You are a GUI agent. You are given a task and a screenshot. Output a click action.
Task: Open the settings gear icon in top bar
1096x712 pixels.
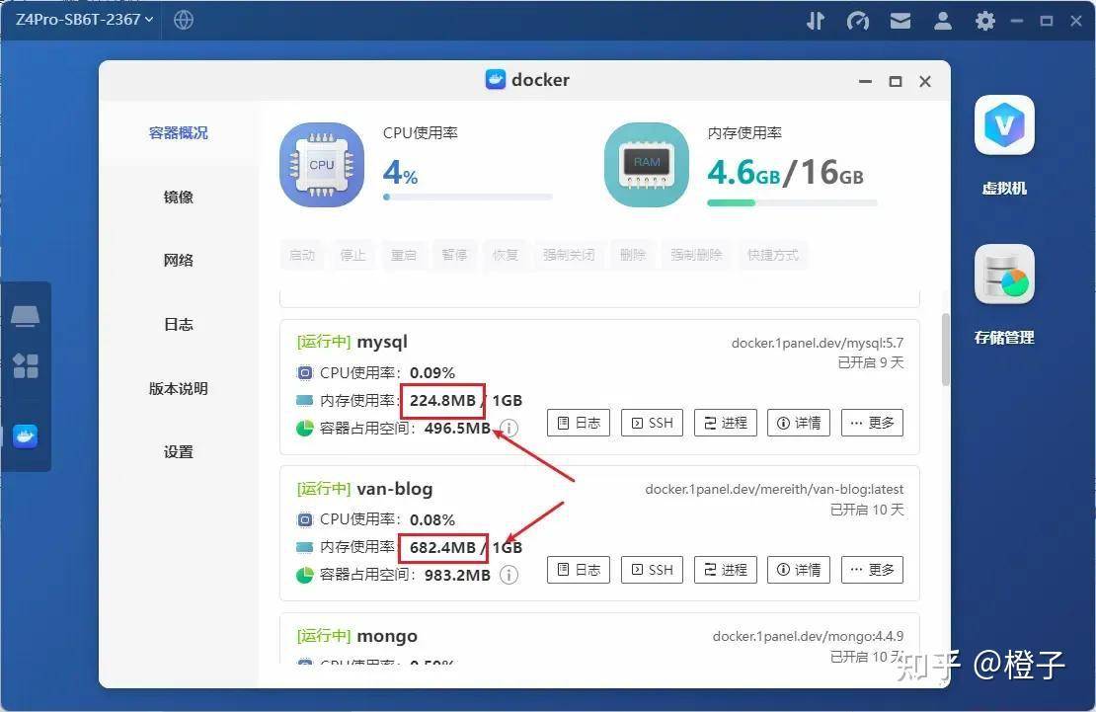click(x=984, y=21)
